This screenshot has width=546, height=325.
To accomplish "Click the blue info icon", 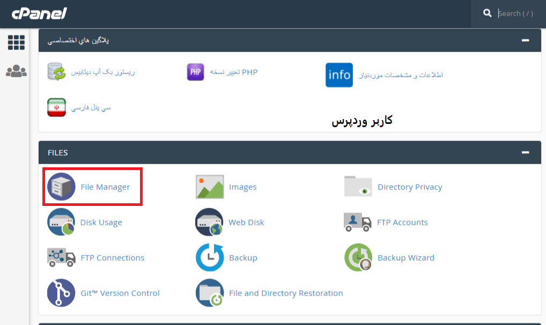I will (339, 75).
